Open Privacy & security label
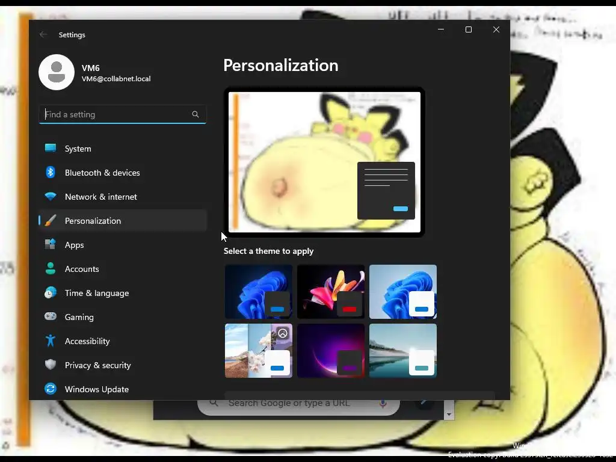This screenshot has width=616, height=462. click(98, 365)
